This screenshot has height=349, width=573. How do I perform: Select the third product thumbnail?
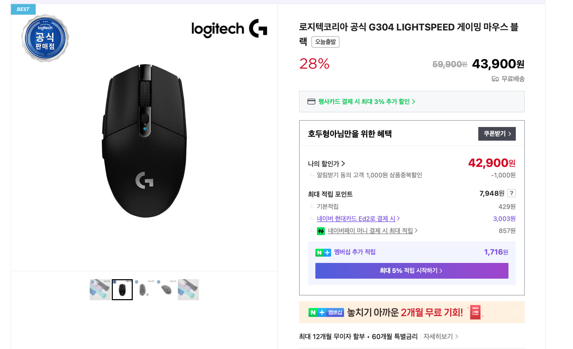pyautogui.click(x=144, y=290)
